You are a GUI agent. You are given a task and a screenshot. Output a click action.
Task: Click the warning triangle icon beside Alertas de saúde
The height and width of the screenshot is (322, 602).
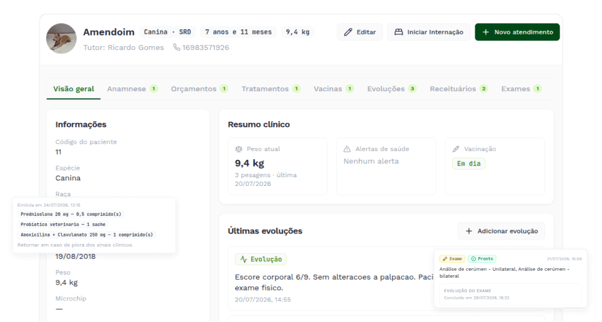(347, 149)
